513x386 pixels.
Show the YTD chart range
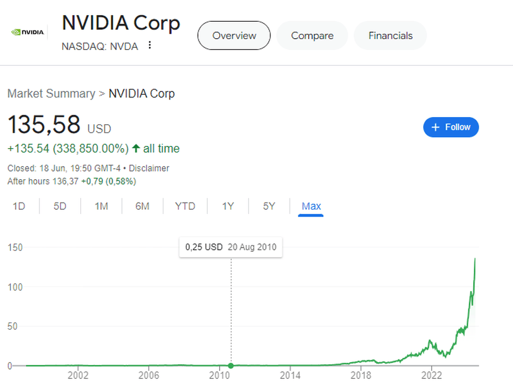click(185, 206)
